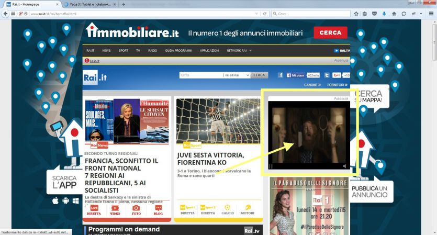This screenshot has width=437, height=235.
Task: Switch to the Rai.it - Homepage tab
Action: coord(31,4)
